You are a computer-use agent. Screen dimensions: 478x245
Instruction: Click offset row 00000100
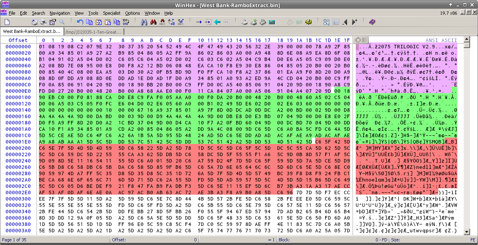(18, 97)
